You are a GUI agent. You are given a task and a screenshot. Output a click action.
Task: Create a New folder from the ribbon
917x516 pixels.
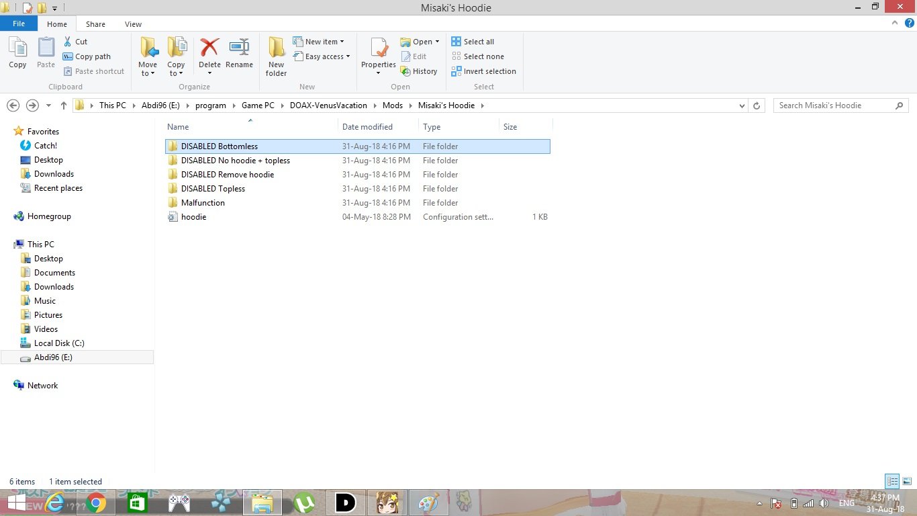(276, 57)
